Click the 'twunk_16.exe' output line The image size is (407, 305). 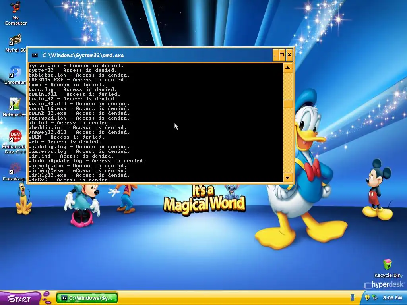79,108
